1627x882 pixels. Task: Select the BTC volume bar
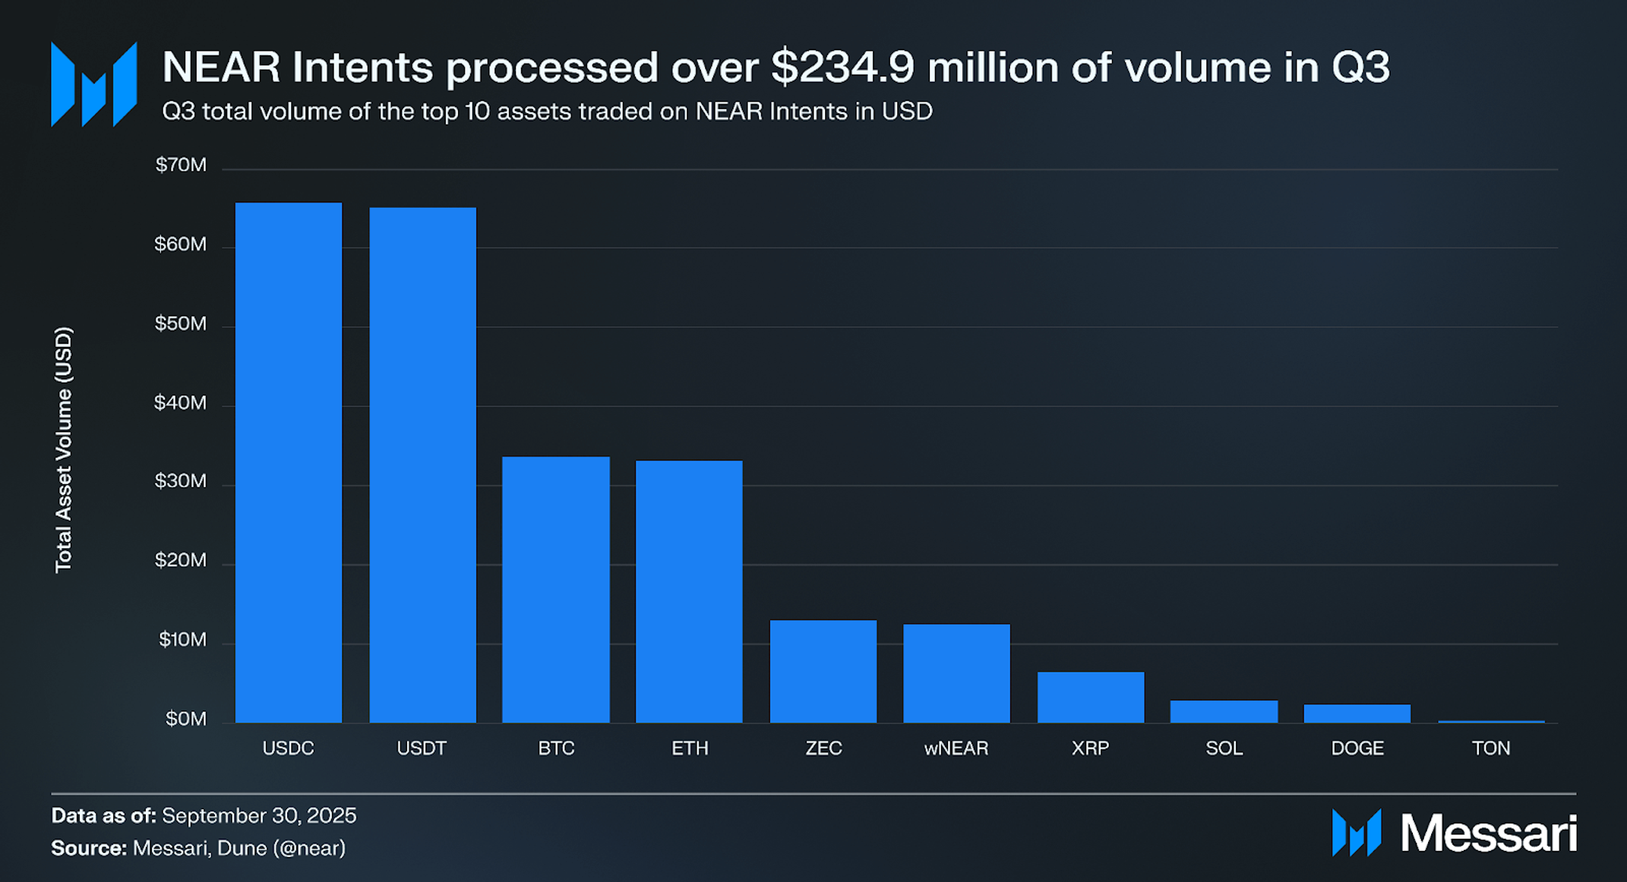[x=556, y=589]
